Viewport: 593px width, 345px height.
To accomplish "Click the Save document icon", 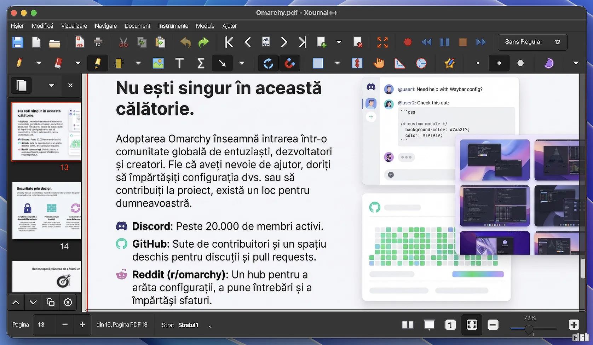I will coord(18,42).
